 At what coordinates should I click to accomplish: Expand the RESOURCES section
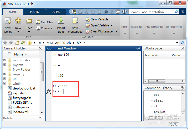[174, 33]
